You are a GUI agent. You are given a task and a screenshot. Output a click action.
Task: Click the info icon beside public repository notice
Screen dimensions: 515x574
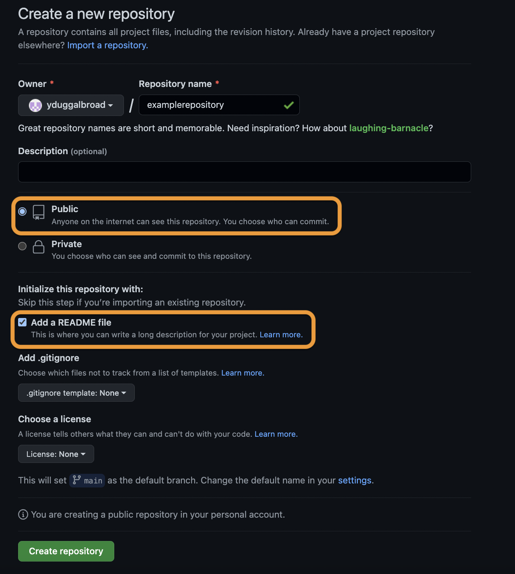pos(23,514)
